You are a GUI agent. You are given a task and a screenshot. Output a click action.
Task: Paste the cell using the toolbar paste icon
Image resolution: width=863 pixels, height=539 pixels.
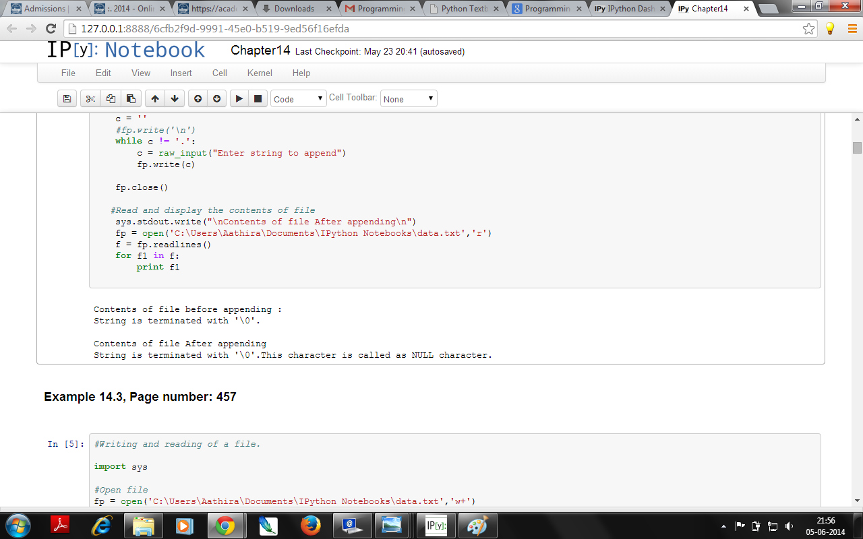pos(131,99)
